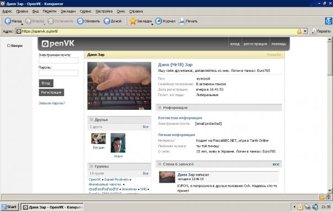Click the Электронная почта input field

(x=58, y=61)
